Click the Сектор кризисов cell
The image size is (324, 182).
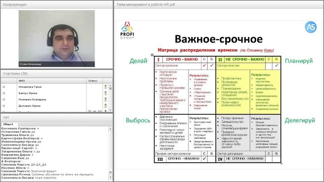pyautogui.click(x=178, y=66)
